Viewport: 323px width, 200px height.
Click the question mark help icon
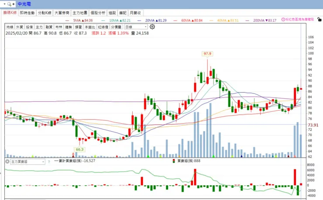(49, 162)
